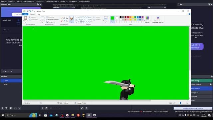Delete source with trash icon in Sources toolbar
213x120 pixels.
point(47,108)
